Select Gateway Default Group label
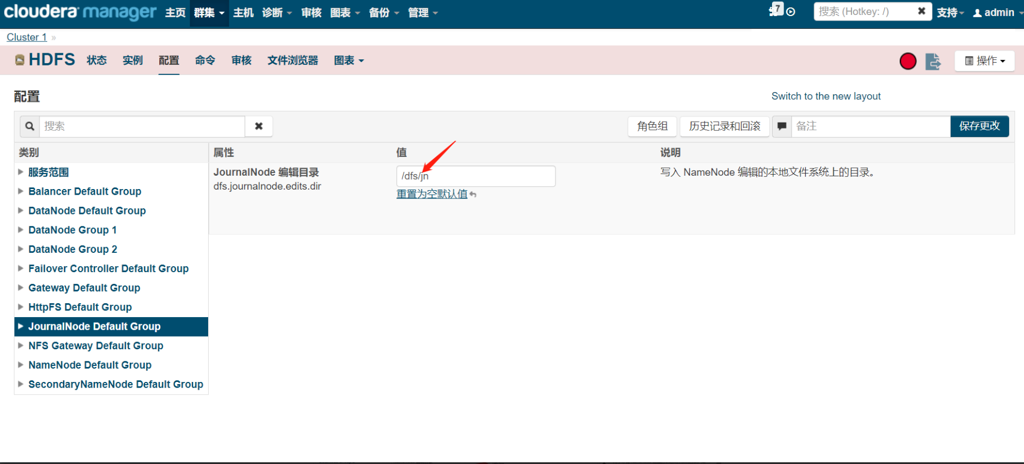Image resolution: width=1024 pixels, height=464 pixels. click(x=84, y=288)
